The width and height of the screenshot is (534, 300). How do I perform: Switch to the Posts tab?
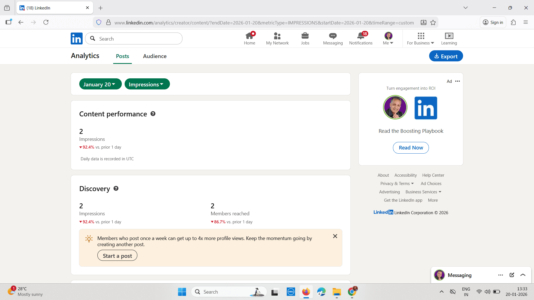click(x=122, y=56)
